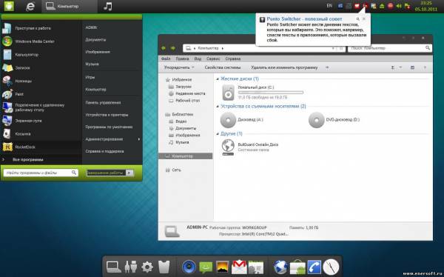Open the recycle bin icon in the dock
Viewport: 444px width, 277px height.
coord(164,267)
